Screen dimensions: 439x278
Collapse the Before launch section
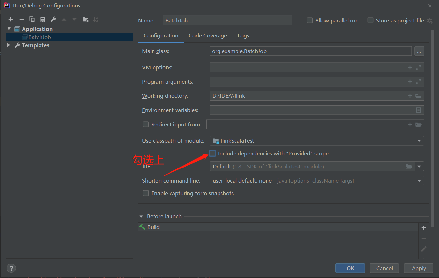coord(141,216)
